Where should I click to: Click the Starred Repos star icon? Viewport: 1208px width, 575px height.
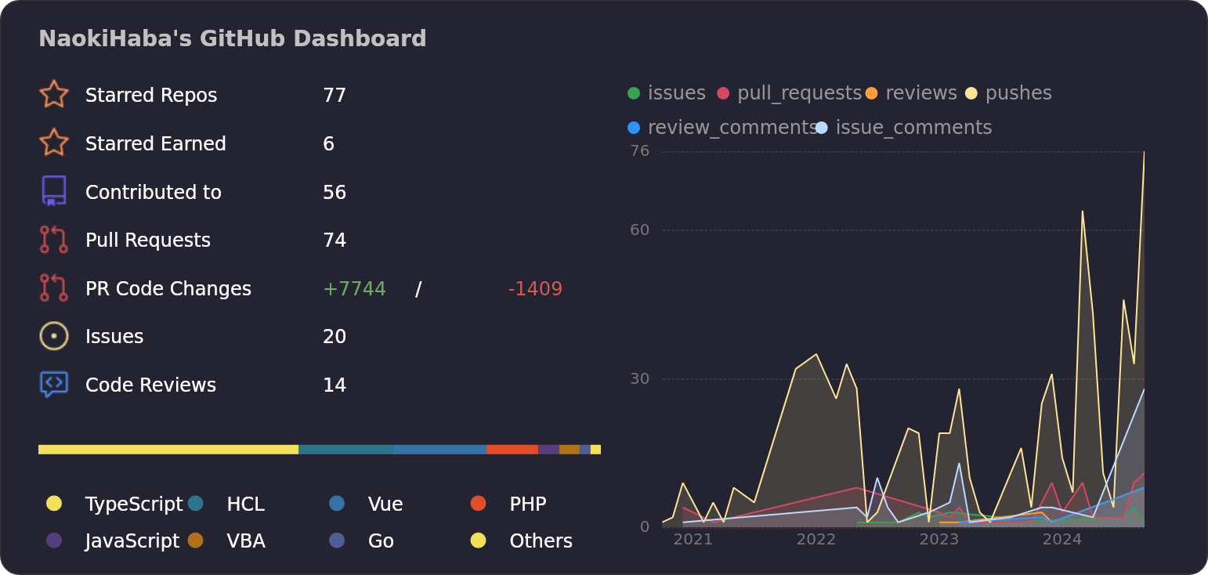click(x=54, y=94)
